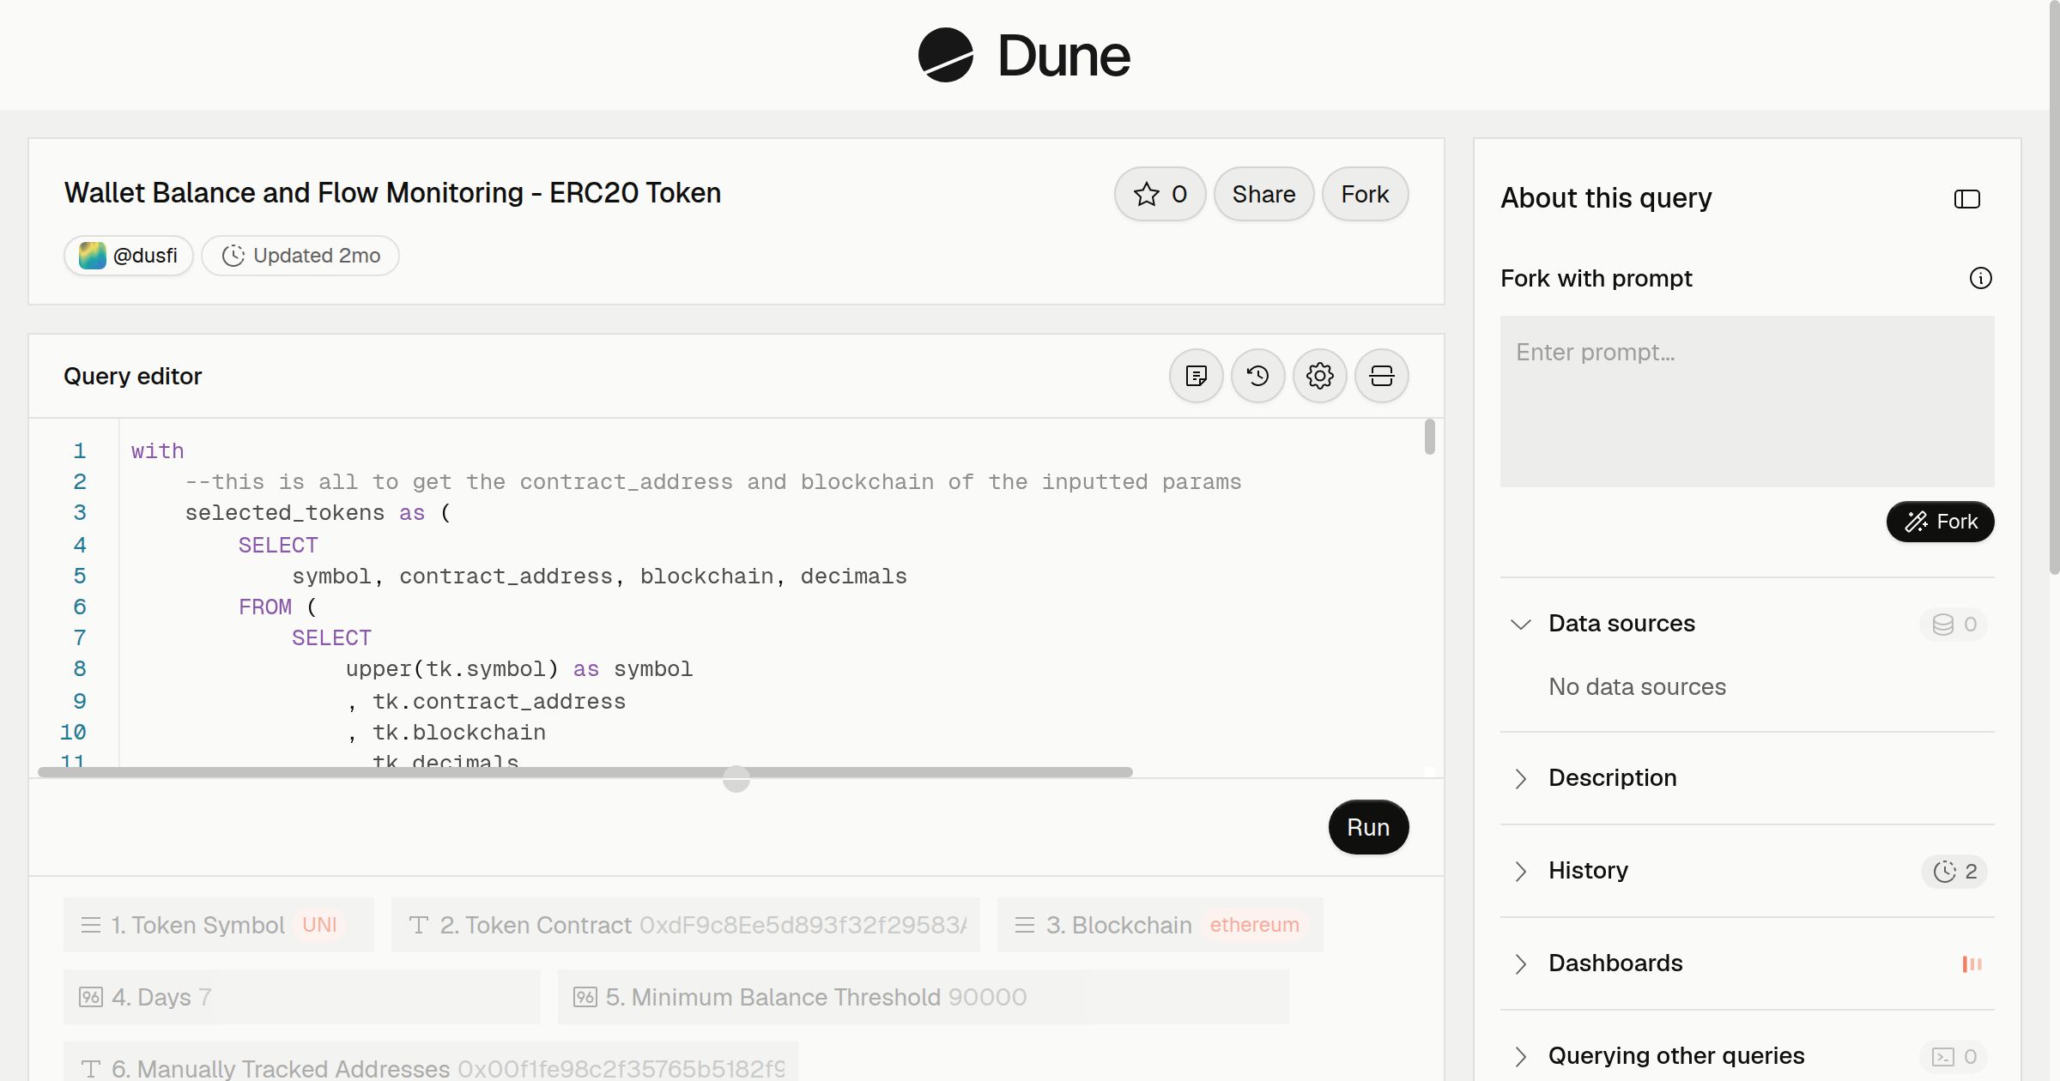Image resolution: width=2060 pixels, height=1081 pixels.
Task: Click the @dusfi author avatar
Action: [x=93, y=256]
